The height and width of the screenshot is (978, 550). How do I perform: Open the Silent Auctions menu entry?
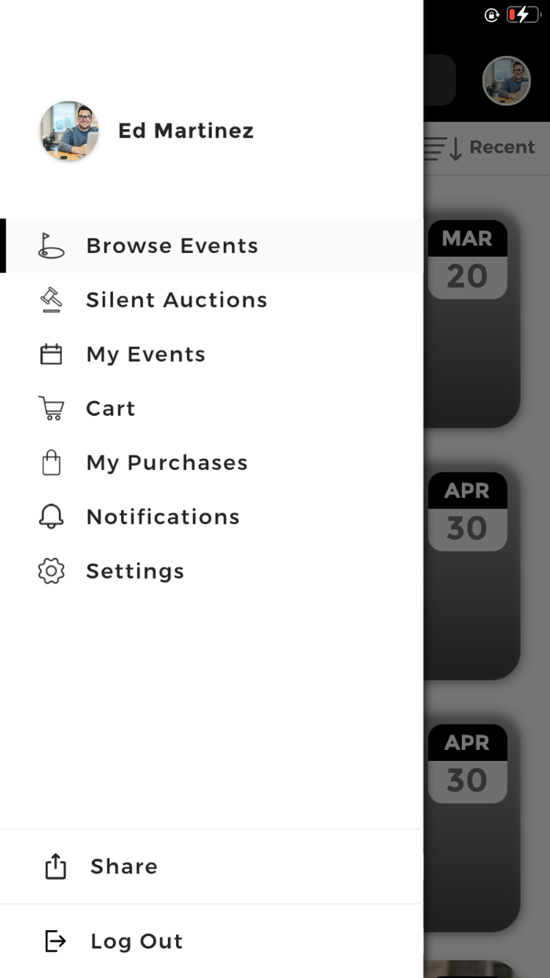(176, 300)
